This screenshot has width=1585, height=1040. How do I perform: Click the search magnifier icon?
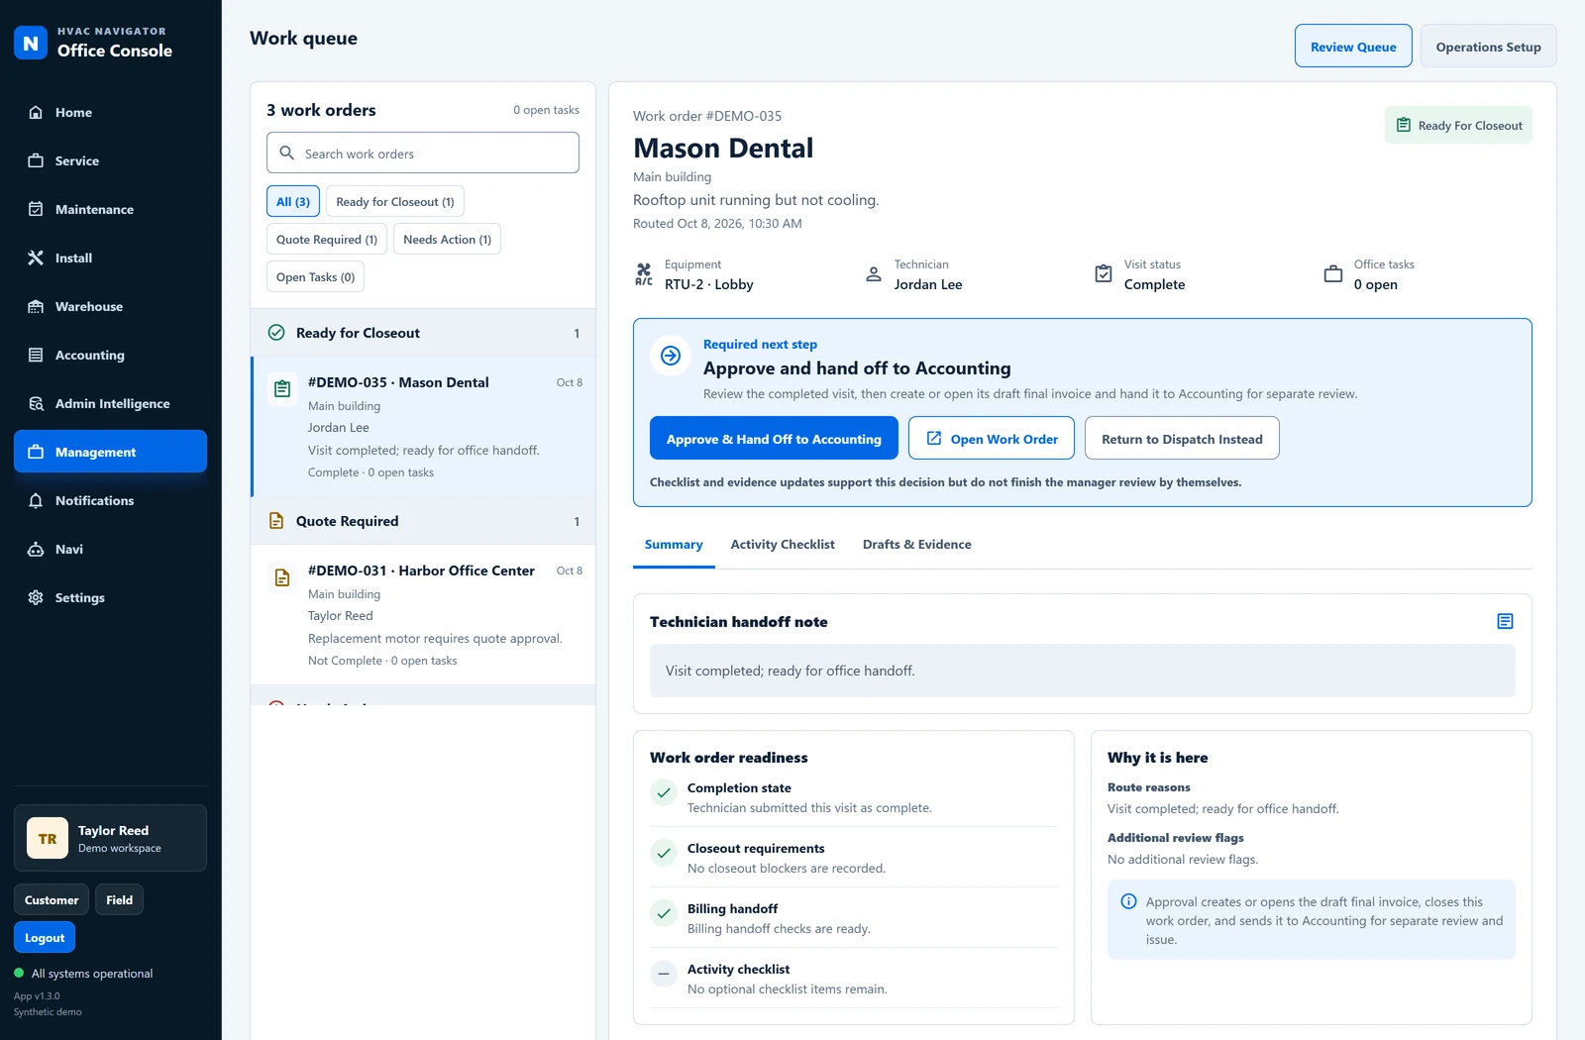click(287, 153)
